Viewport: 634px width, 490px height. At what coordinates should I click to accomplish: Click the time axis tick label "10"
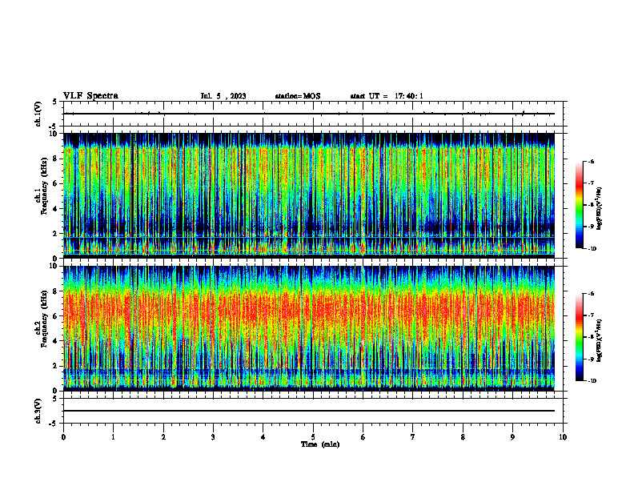[x=563, y=437]
